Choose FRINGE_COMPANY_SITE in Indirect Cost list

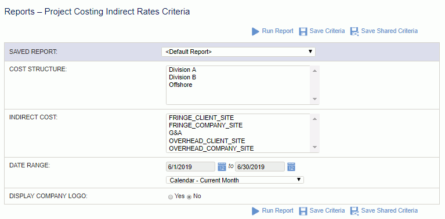click(206, 125)
